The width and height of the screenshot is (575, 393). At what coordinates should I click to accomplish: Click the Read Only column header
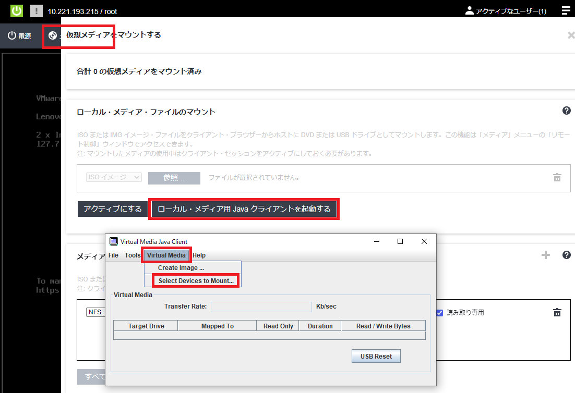[x=278, y=326]
